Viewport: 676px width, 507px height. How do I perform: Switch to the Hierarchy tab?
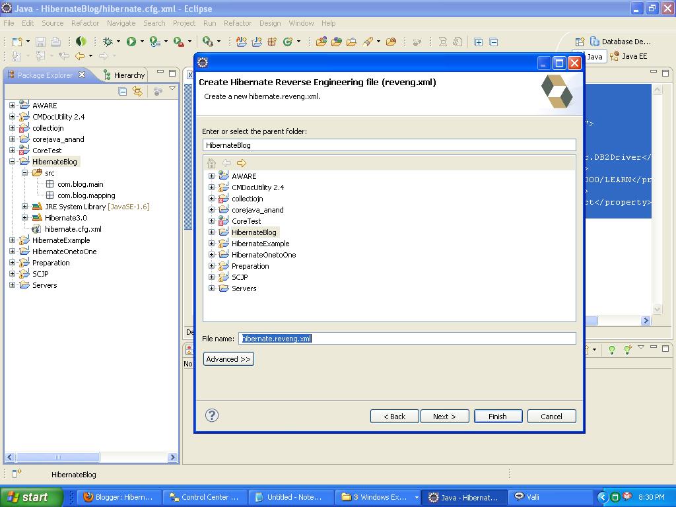click(x=125, y=75)
